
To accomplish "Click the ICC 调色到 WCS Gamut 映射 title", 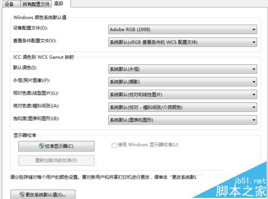I will [x=43, y=57].
